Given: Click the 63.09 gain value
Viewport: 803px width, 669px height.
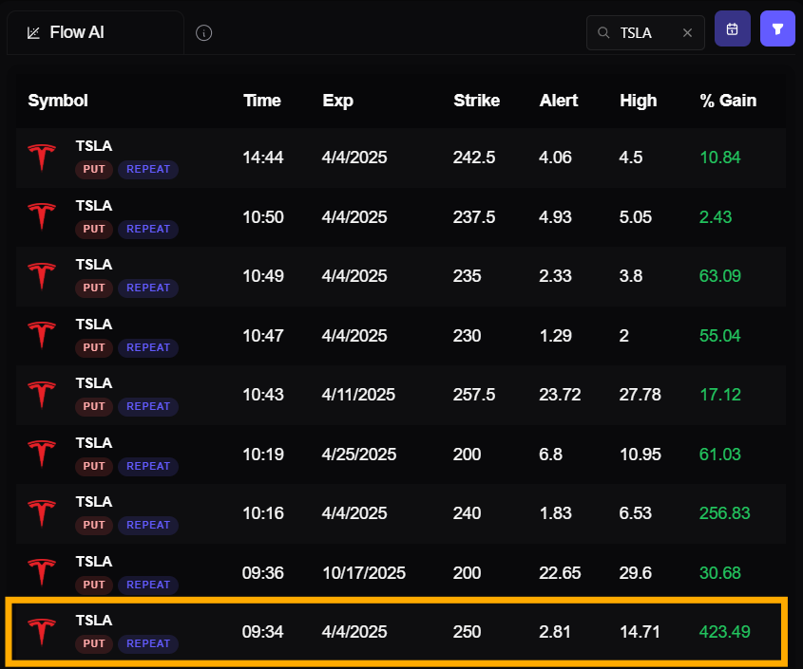Looking at the screenshot, I should pos(719,276).
